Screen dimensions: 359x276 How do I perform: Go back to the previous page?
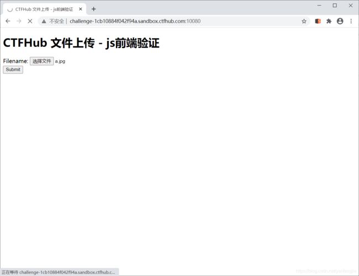[8, 22]
